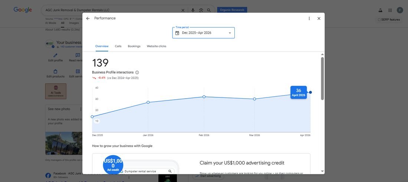This screenshot has height=182, width=408.
Task: Select the Dec 2025 data point
Action: point(92,117)
